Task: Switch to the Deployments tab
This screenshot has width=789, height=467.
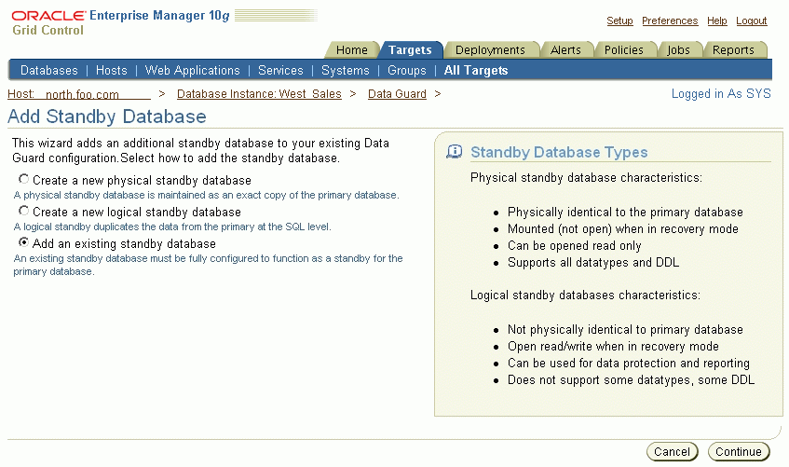Action: 490,50
